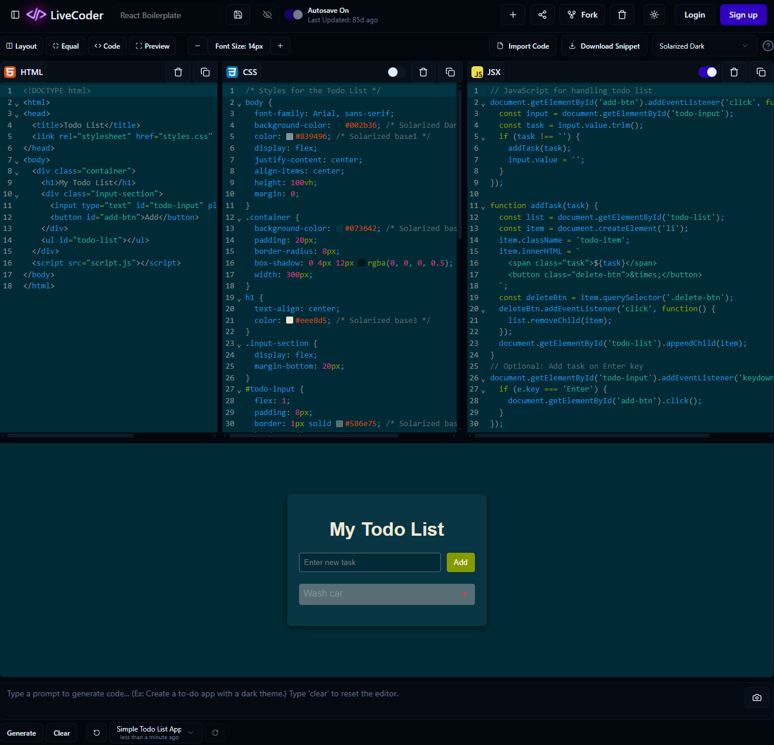Click the #586e75 border color swatch
Screen dimensions: 774x745
click(340, 424)
